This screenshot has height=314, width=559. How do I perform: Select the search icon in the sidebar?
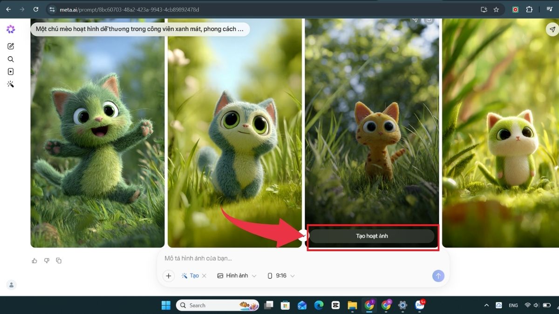click(11, 59)
